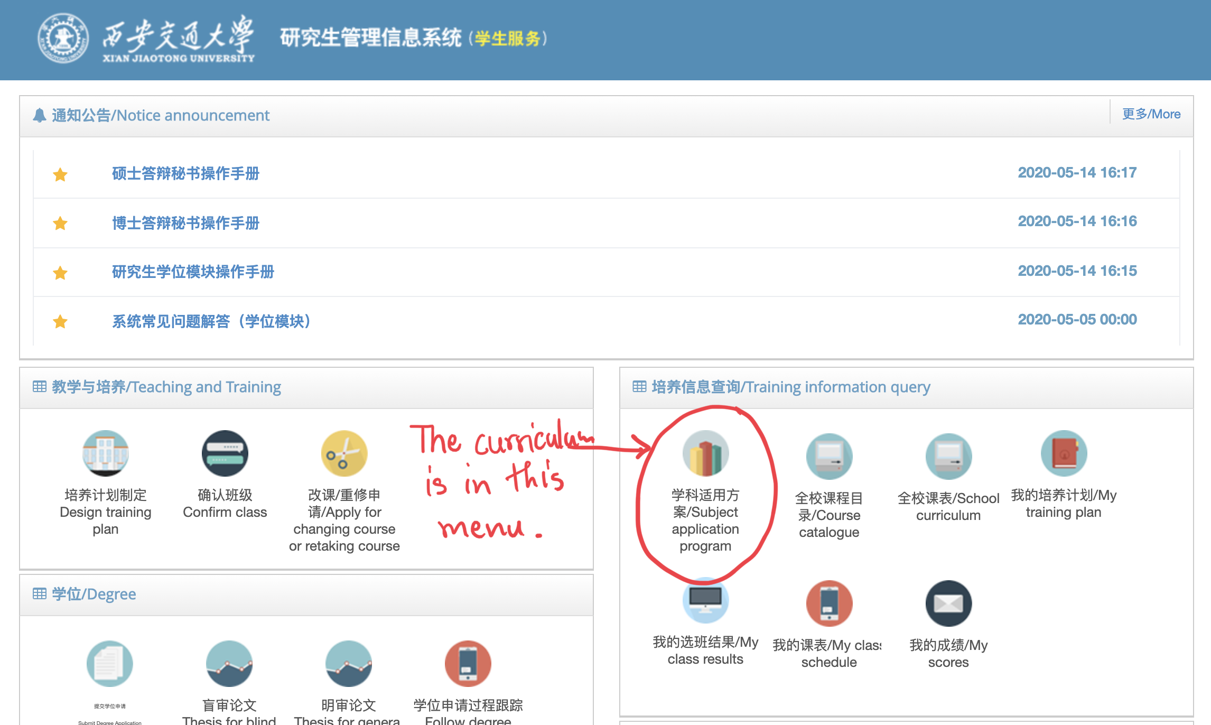Click the Design training plan label

point(106,512)
